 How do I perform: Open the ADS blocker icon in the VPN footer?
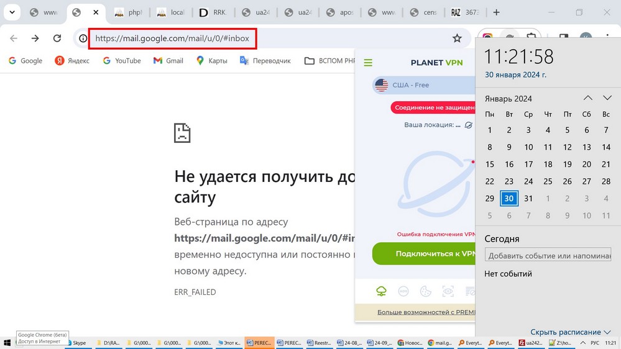pos(403,292)
